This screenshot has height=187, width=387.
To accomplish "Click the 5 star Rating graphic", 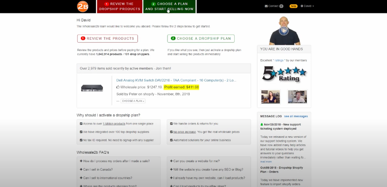I will point(284,74).
